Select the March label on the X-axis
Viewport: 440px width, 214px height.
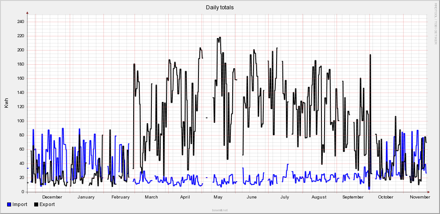point(151,197)
